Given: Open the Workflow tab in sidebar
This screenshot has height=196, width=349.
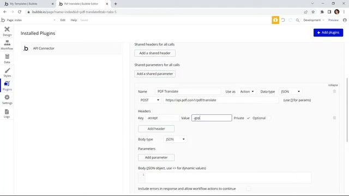Looking at the screenshot, I should click(7, 45).
